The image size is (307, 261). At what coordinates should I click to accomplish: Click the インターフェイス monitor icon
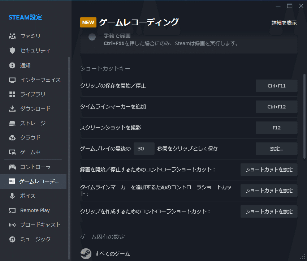click(x=12, y=80)
